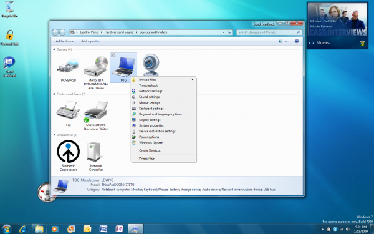Viewport: 374px width, 234px height.
Task: Select the Microsoft XPS Document Writer icon
Action: tap(95, 111)
